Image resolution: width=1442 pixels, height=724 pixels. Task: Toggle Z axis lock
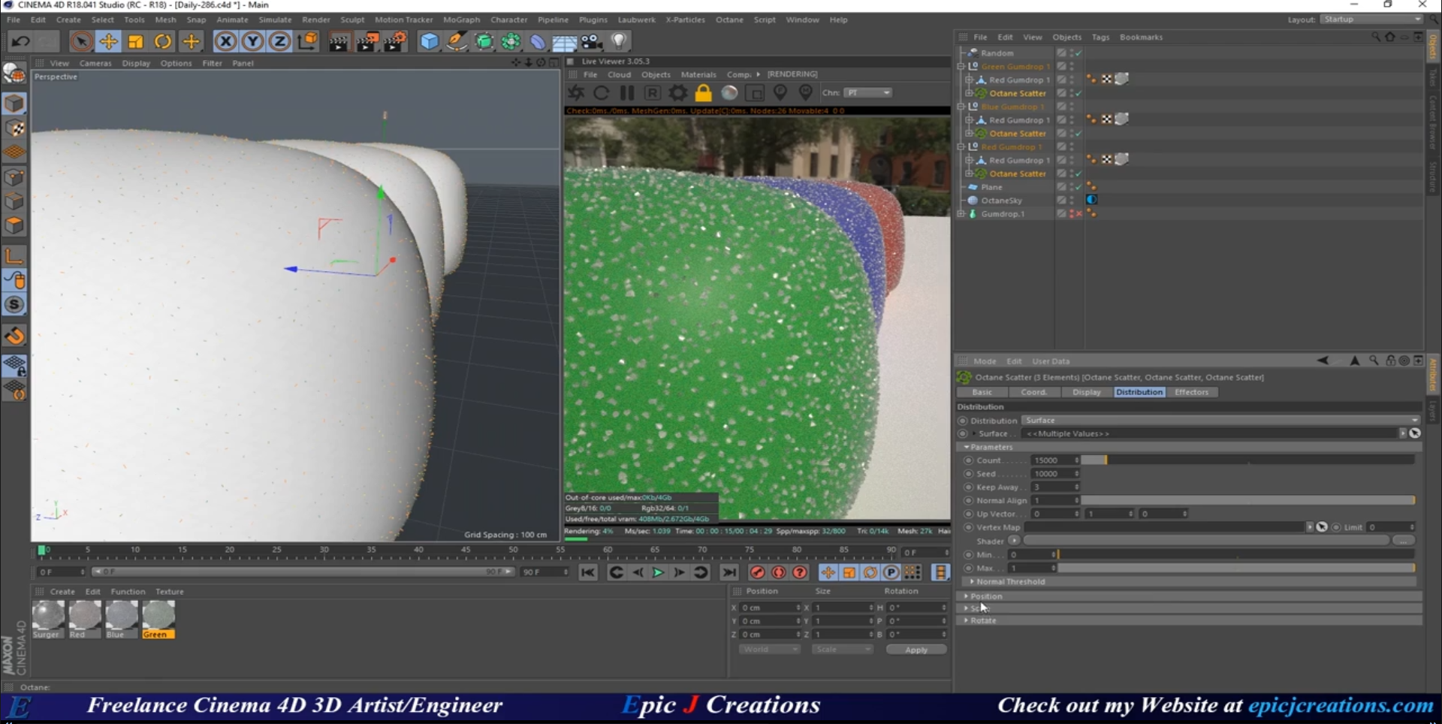point(279,41)
